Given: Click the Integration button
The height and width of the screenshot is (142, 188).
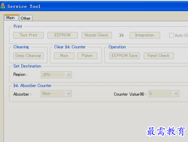Looking at the screenshot, I should pos(145,35).
